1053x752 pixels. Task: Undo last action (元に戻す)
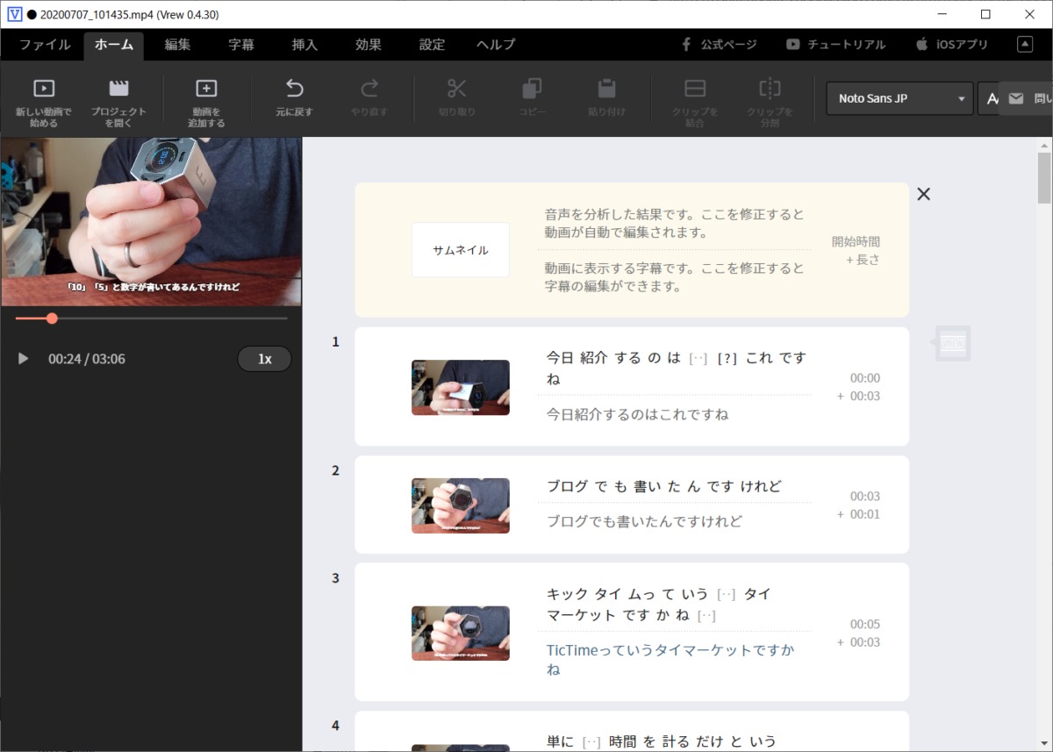(294, 97)
